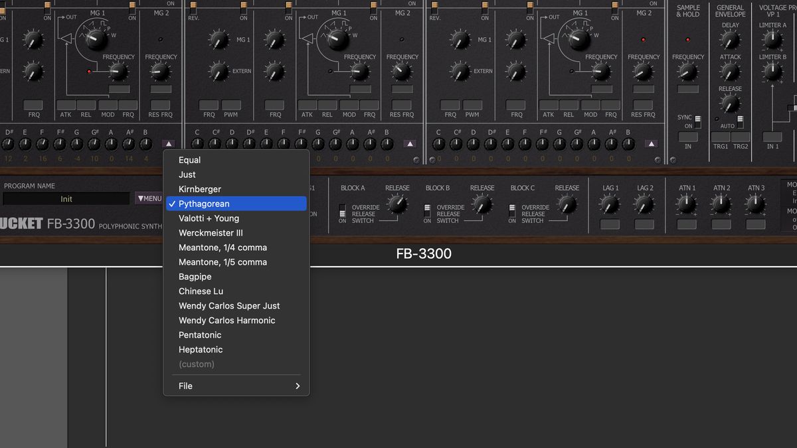Image resolution: width=797 pixels, height=448 pixels.
Task: Toggle Block C override release switch
Action: click(x=513, y=211)
